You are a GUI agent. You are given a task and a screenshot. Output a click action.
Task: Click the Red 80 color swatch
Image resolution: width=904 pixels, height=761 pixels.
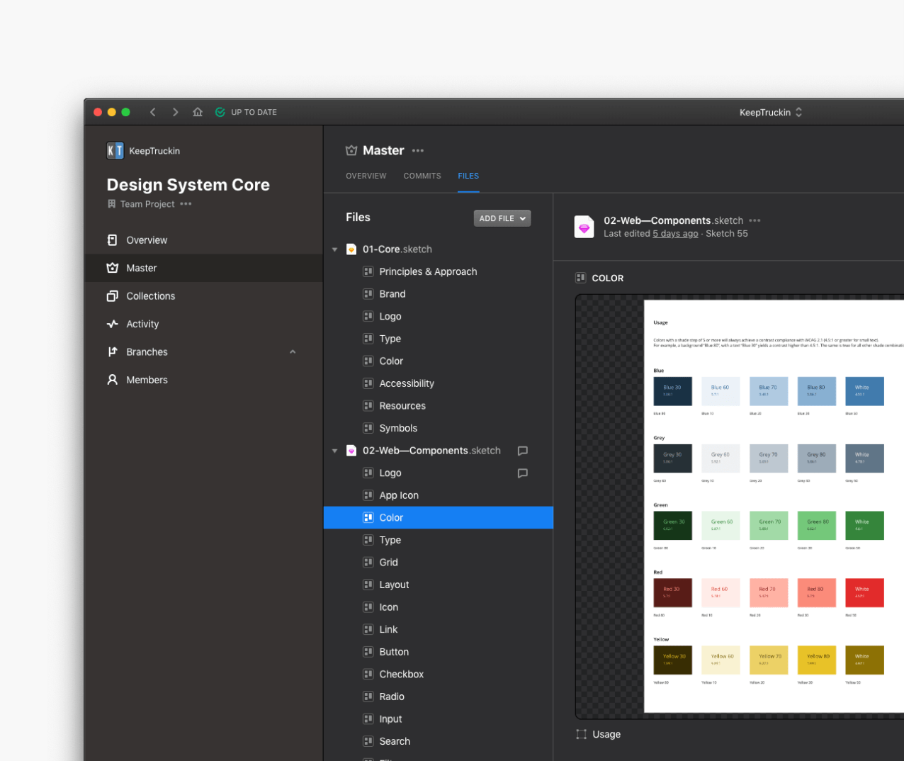click(x=816, y=592)
